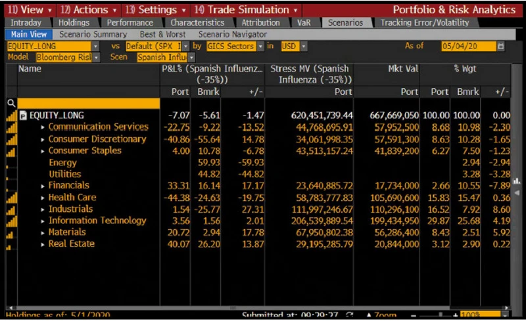
Task: Click the Financials sector name
Action: pos(68,186)
